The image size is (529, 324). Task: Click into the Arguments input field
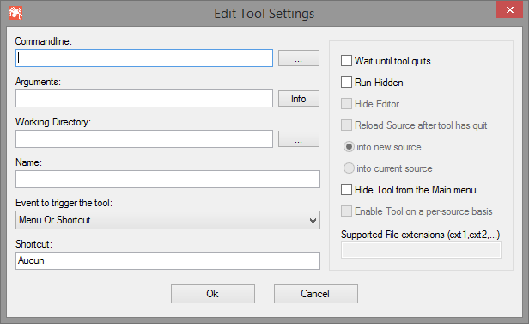(144, 99)
